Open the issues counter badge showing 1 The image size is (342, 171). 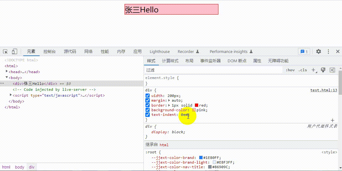click(x=304, y=52)
